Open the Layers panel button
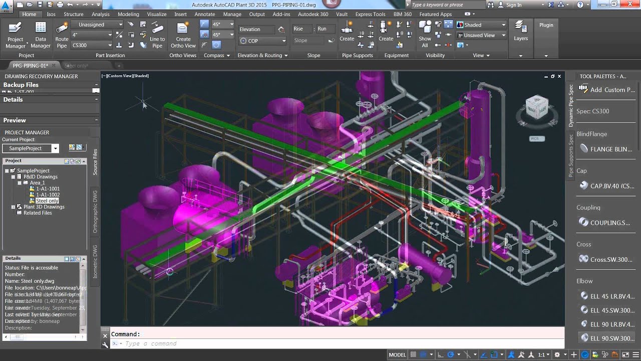 tap(521, 31)
